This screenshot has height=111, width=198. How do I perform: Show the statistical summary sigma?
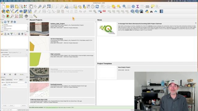138,6
